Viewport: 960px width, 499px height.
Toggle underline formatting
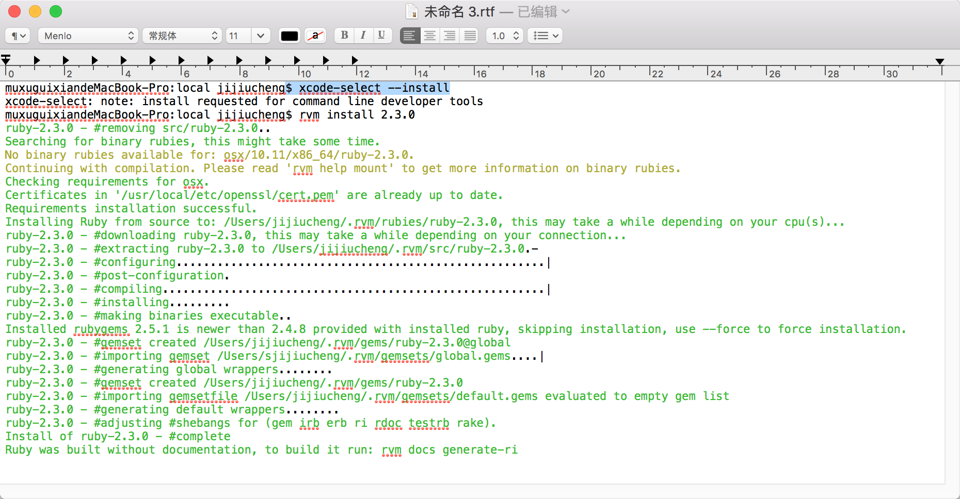pos(381,35)
